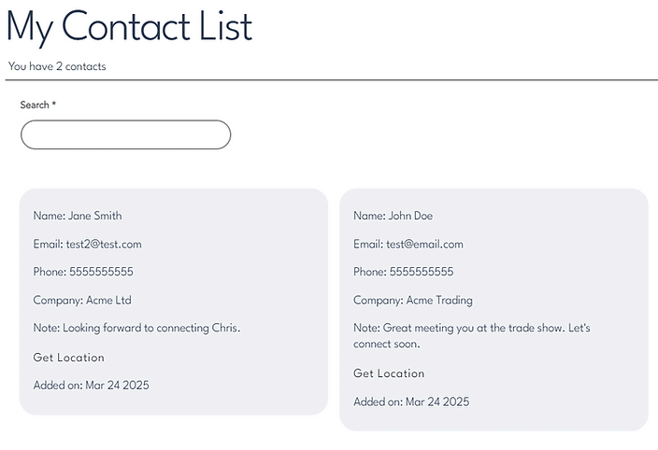Select the Jane Smith name line
This screenshot has height=450, width=658.
78,216
